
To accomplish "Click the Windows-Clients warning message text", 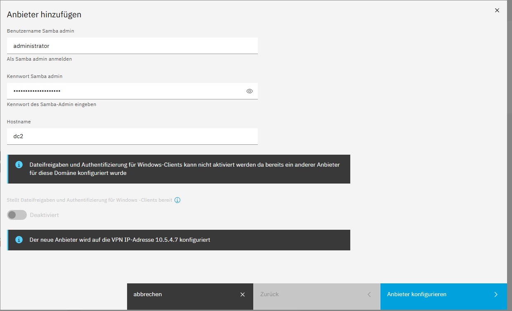I will click(184, 169).
